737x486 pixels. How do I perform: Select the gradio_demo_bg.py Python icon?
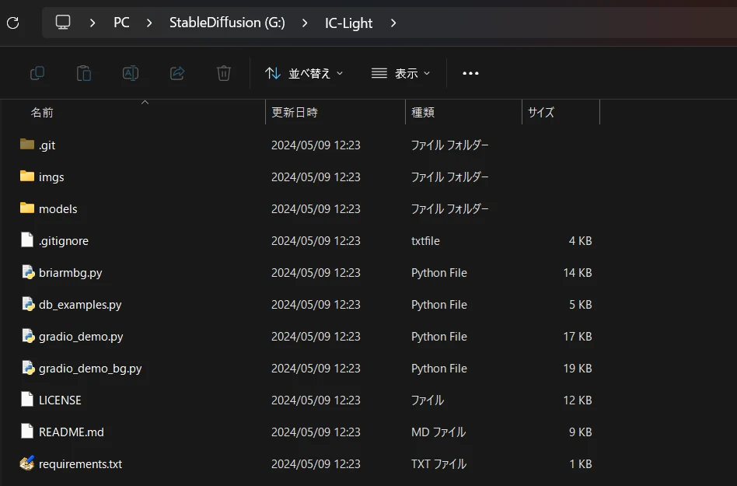28,368
